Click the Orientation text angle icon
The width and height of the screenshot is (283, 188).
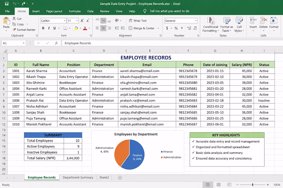(x=117, y=21)
